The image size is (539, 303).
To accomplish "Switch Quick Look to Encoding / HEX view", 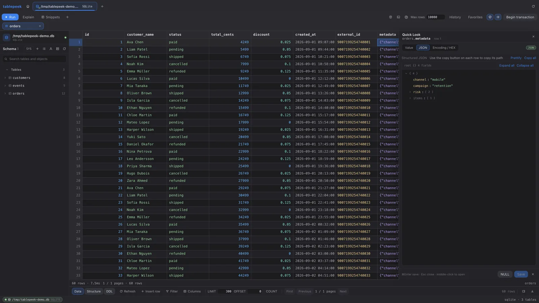I will pos(444,48).
